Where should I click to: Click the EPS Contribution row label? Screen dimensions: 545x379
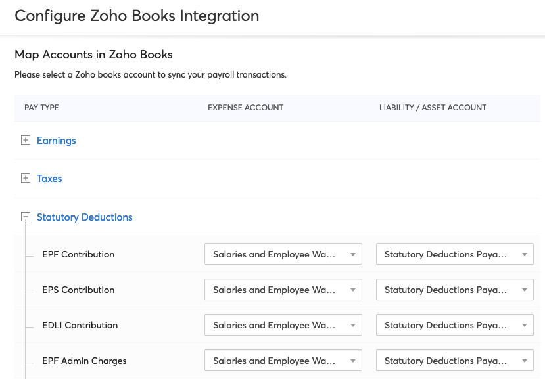point(78,290)
